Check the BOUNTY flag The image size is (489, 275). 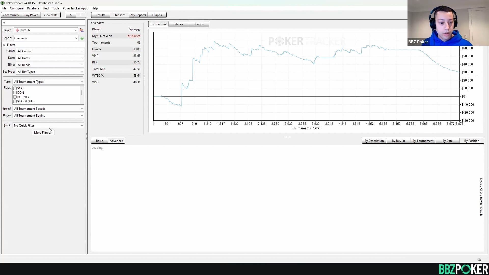[x=15, y=97]
